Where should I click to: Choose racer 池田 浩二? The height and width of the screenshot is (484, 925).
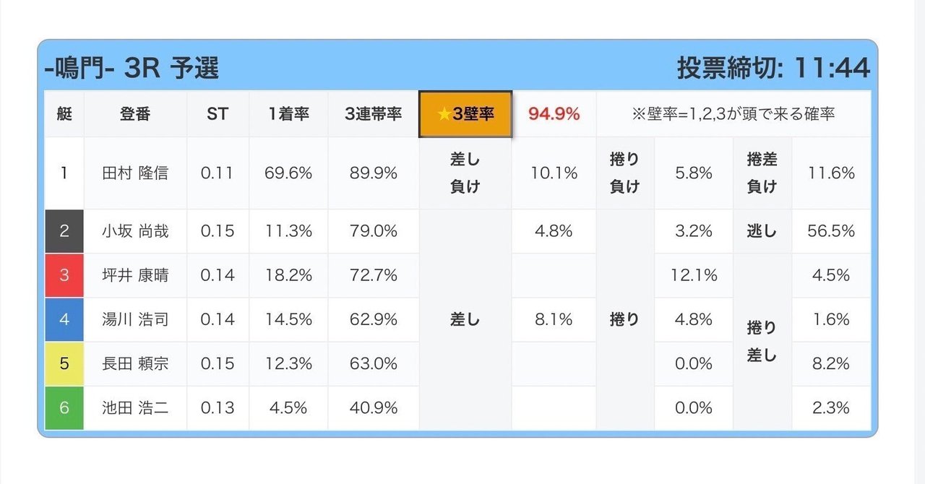135,407
